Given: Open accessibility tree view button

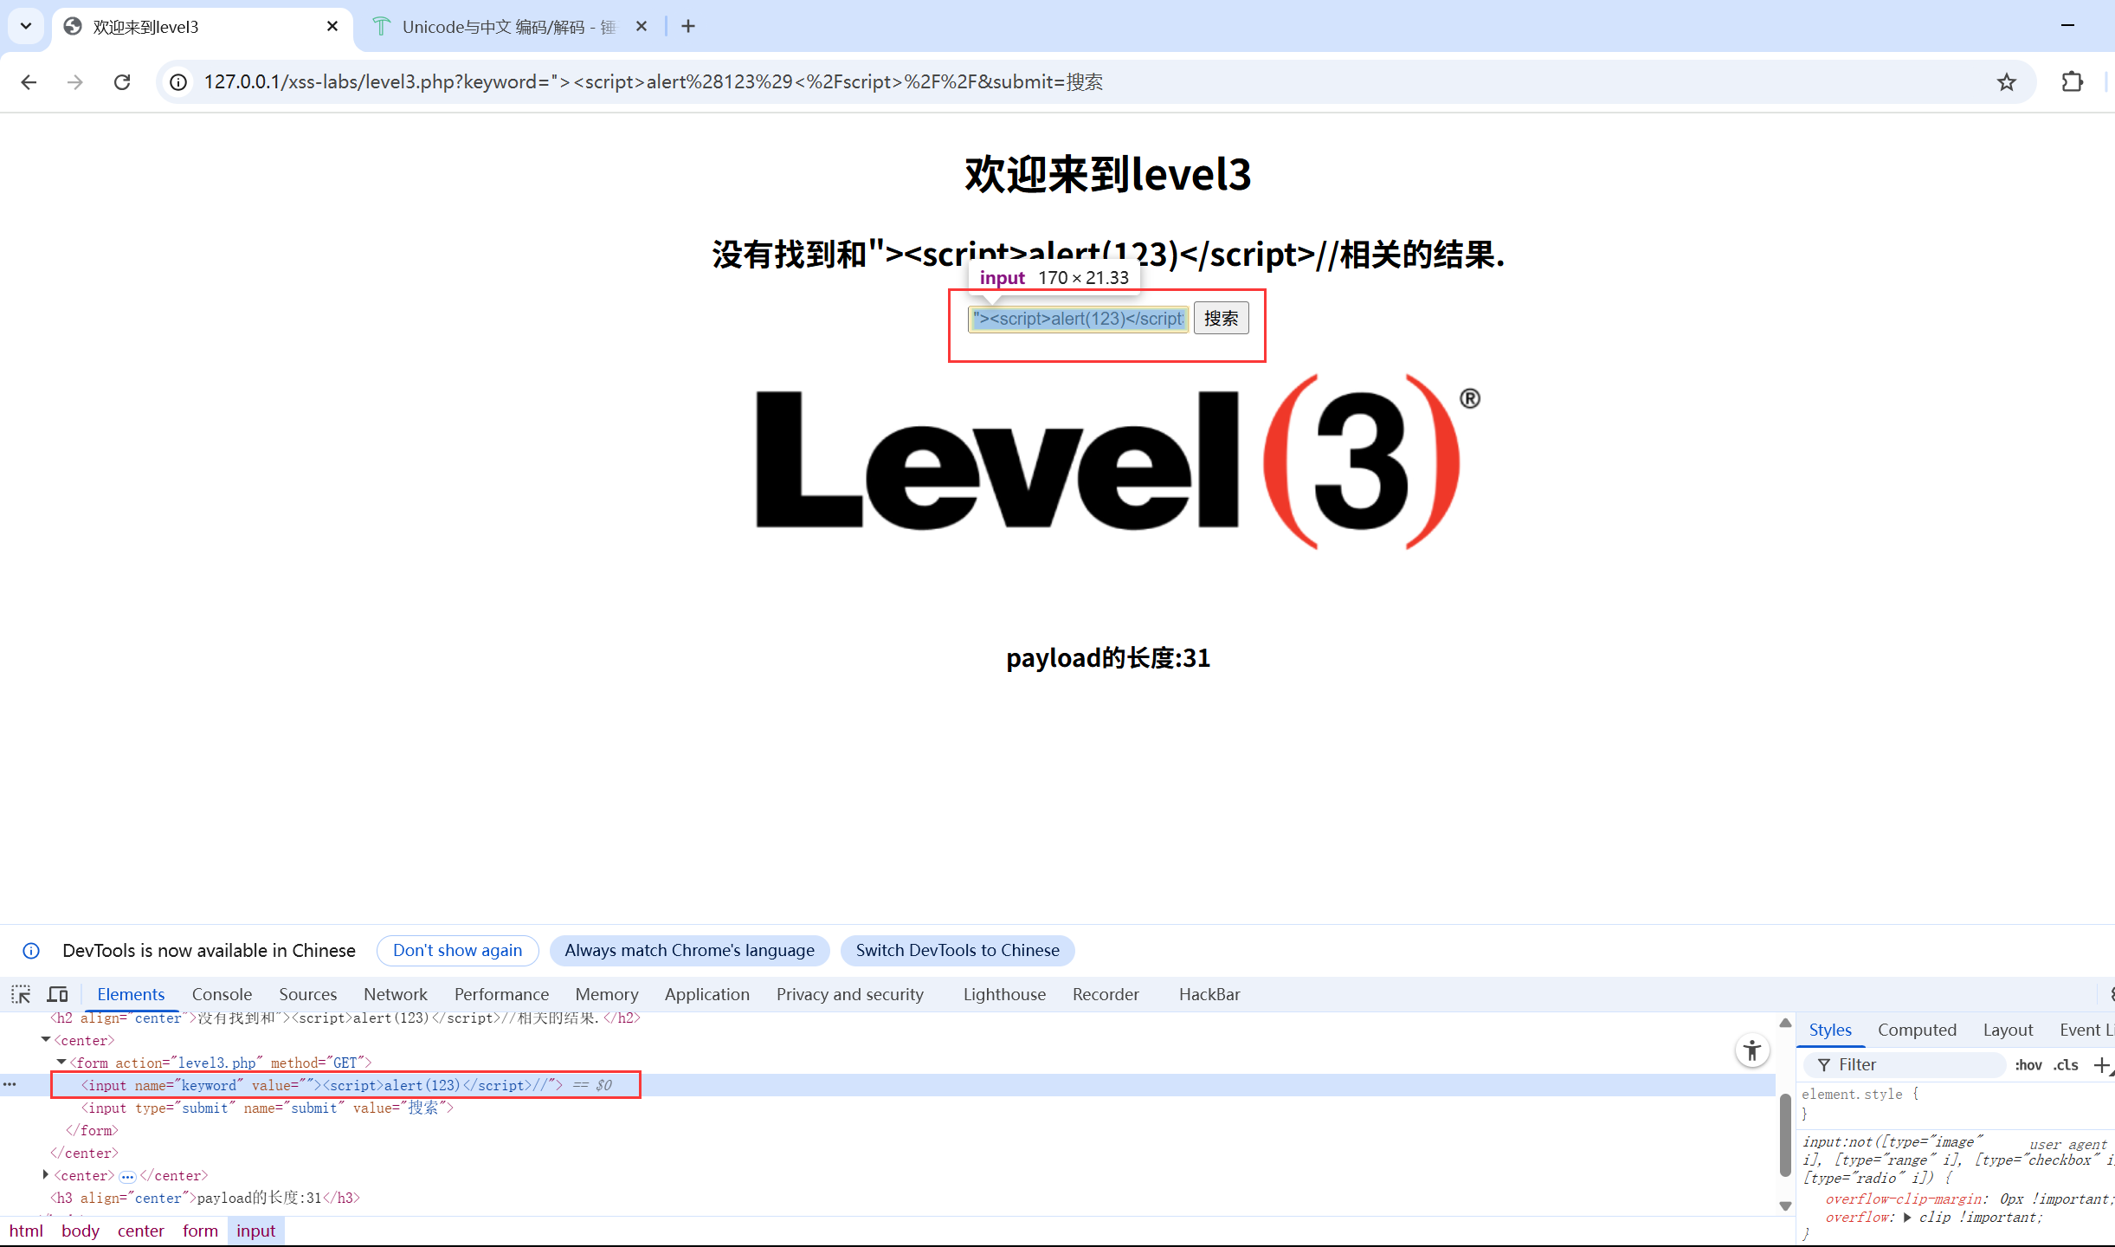Looking at the screenshot, I should 1751,1050.
